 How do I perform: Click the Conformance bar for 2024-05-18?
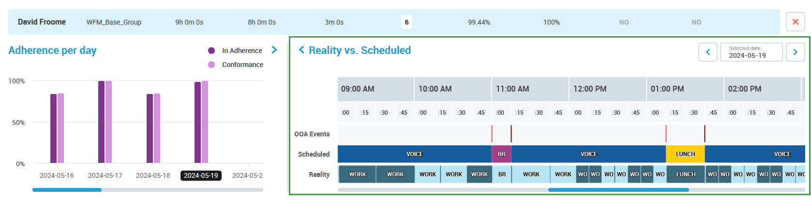pyautogui.click(x=157, y=128)
